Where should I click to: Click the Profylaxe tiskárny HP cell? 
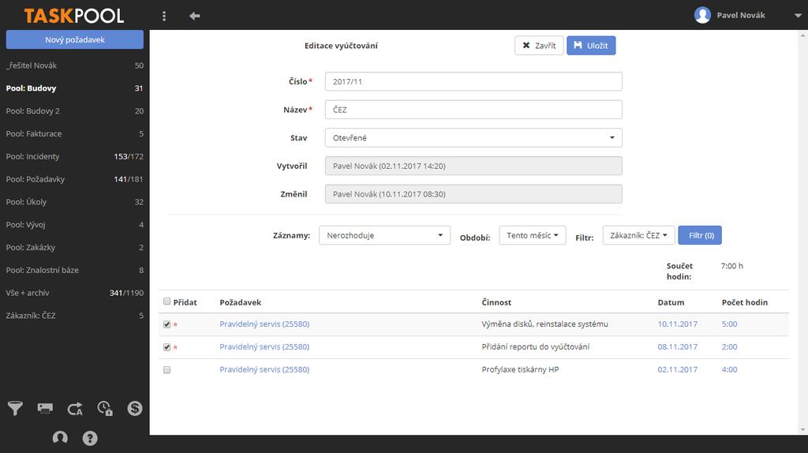pyautogui.click(x=520, y=369)
